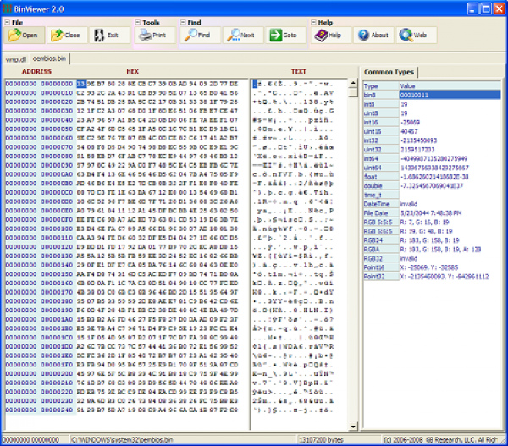Click the scroll up arrow of hex view

point(353,83)
